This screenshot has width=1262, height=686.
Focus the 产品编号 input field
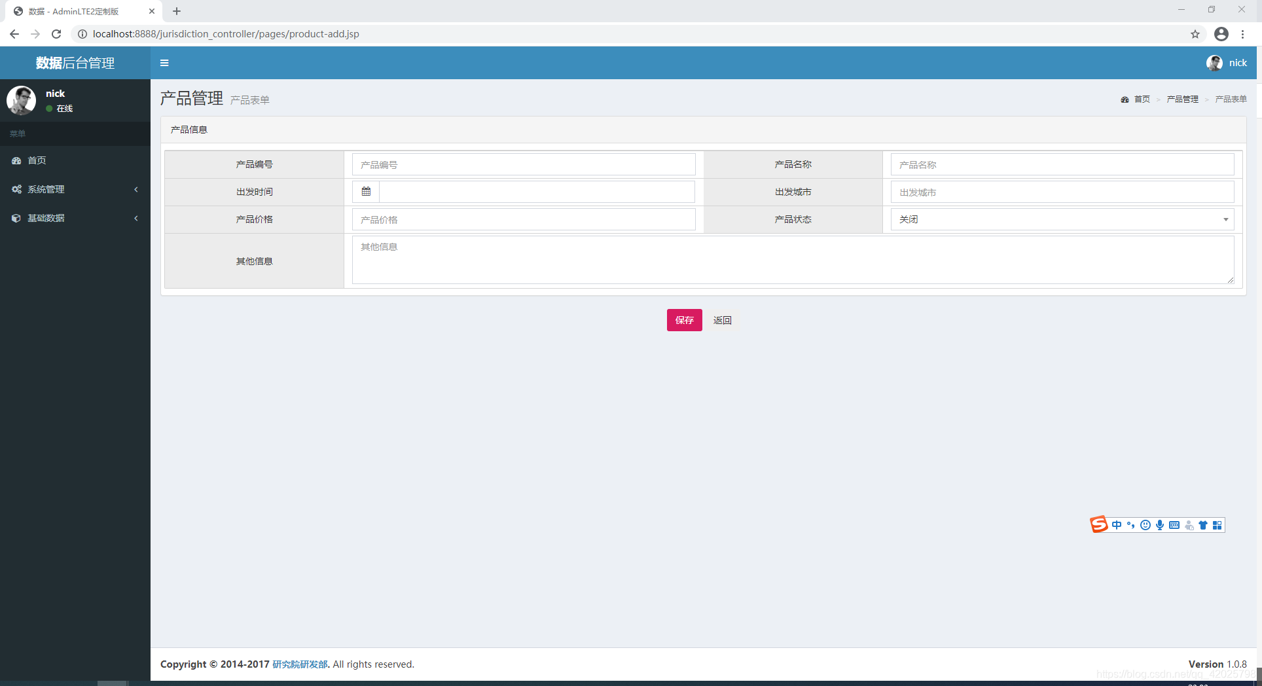click(524, 164)
